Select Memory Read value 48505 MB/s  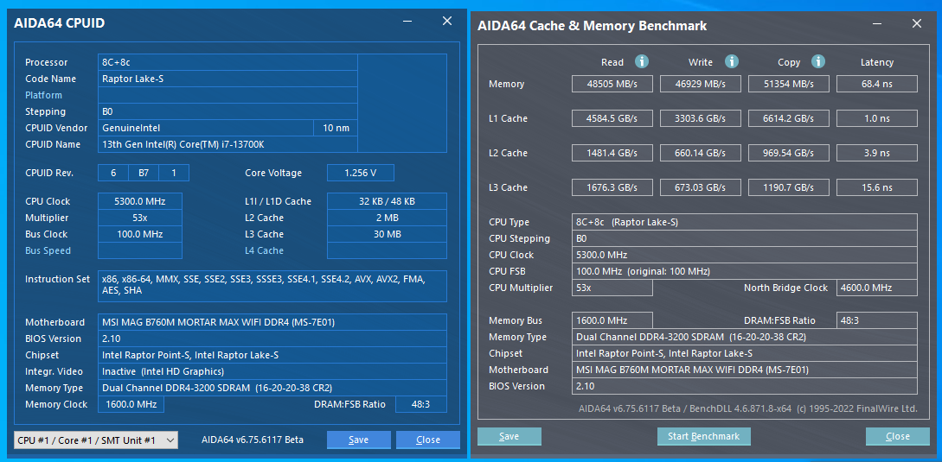612,84
